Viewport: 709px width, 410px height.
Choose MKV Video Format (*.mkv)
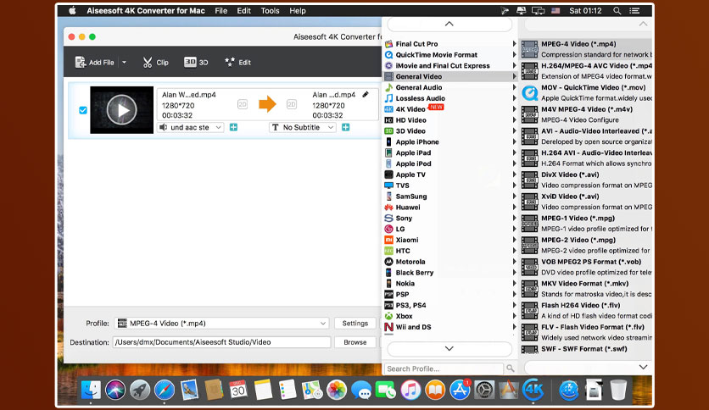(587, 289)
